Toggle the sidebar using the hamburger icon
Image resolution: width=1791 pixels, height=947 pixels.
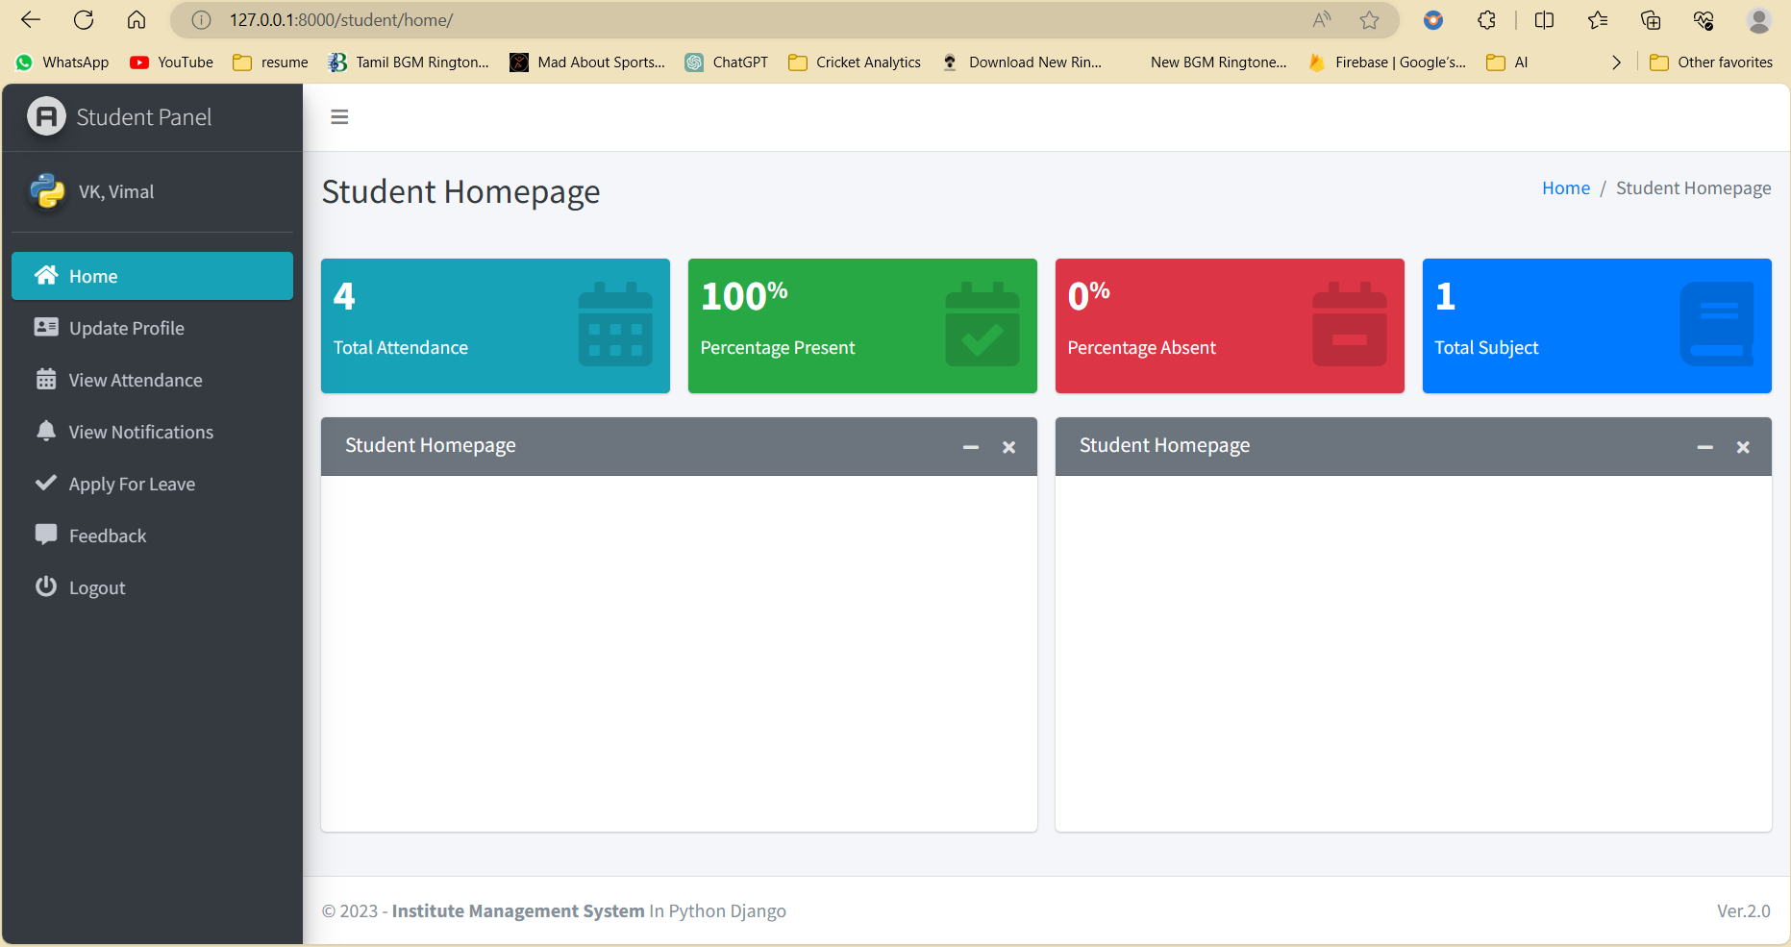click(338, 116)
